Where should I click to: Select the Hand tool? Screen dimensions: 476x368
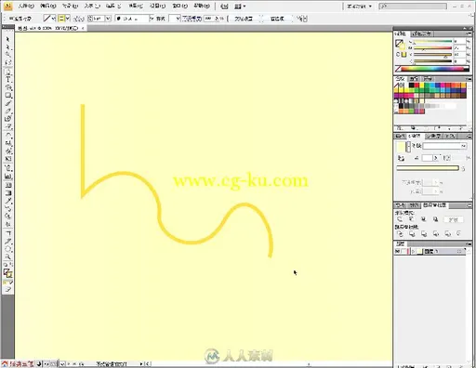point(7,249)
